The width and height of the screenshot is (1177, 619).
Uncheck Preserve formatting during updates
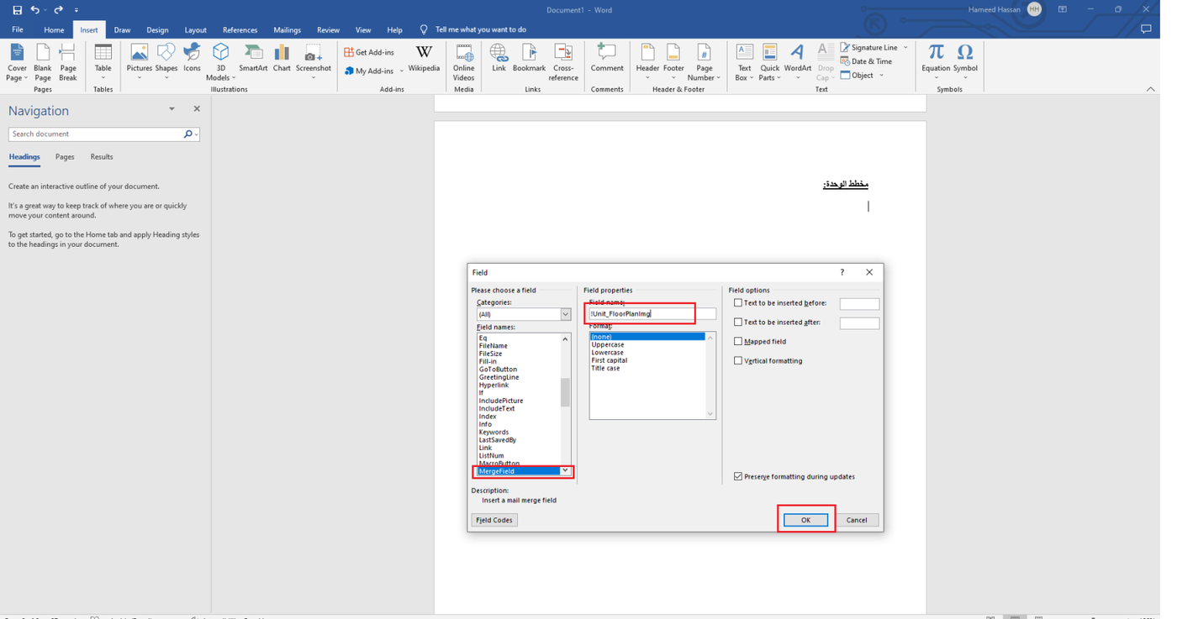738,476
